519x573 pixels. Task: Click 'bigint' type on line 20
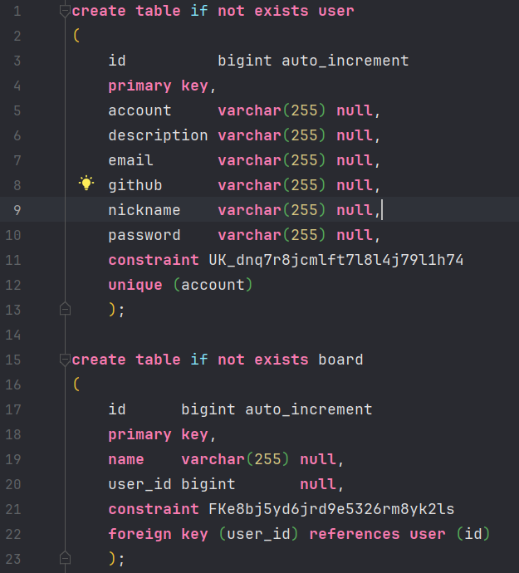[208, 484]
